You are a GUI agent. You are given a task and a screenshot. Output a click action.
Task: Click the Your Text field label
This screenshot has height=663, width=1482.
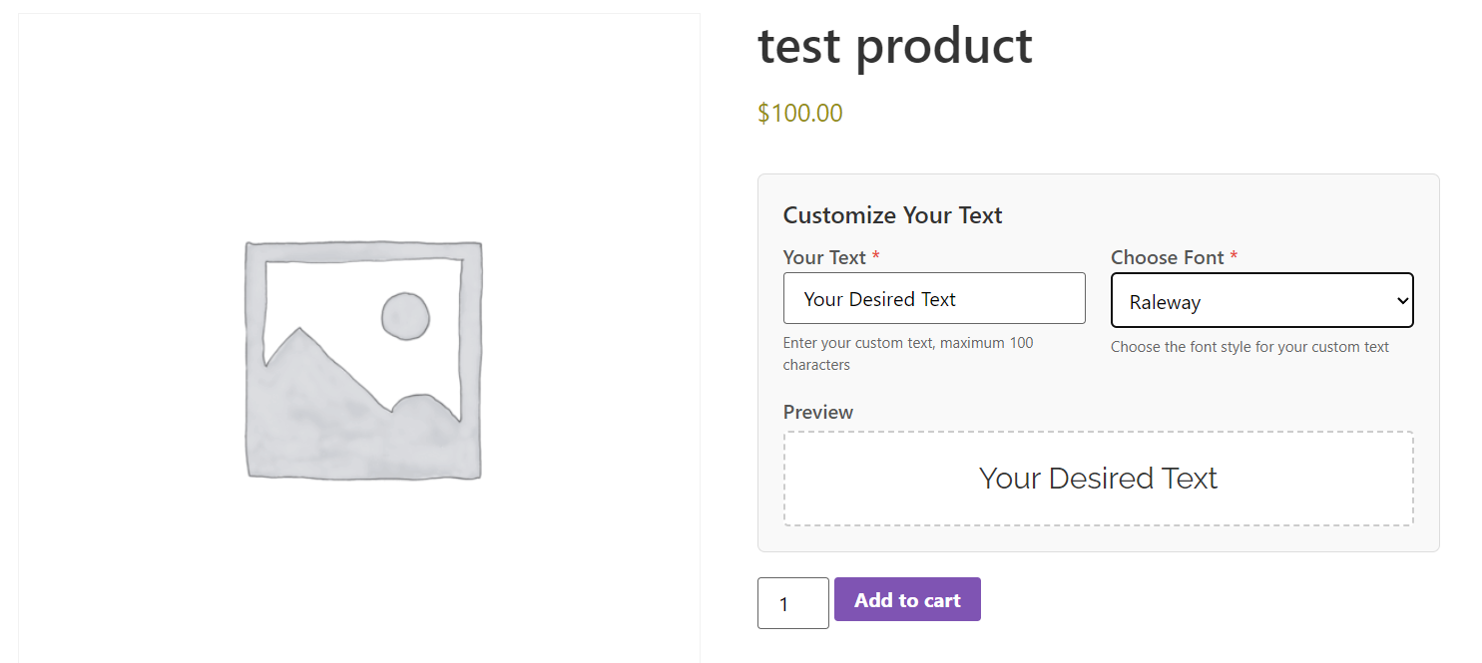click(824, 257)
